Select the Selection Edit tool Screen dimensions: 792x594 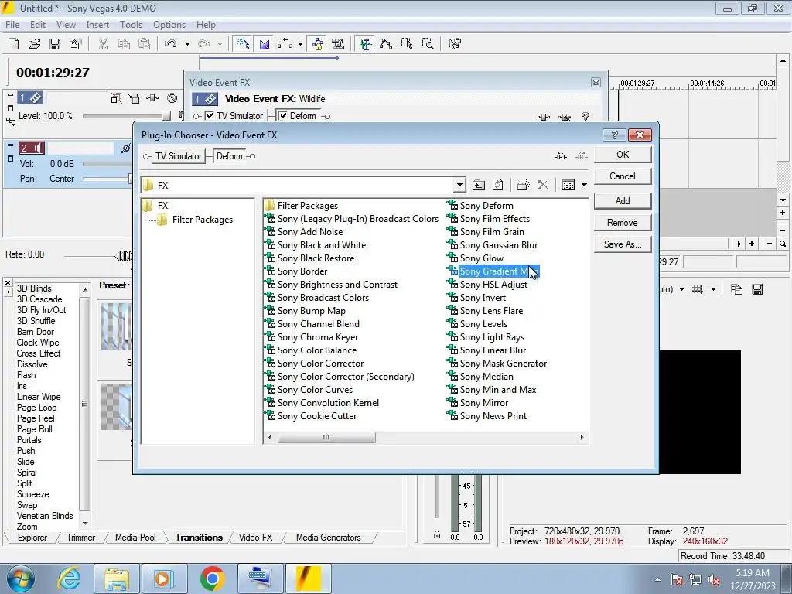tap(407, 44)
